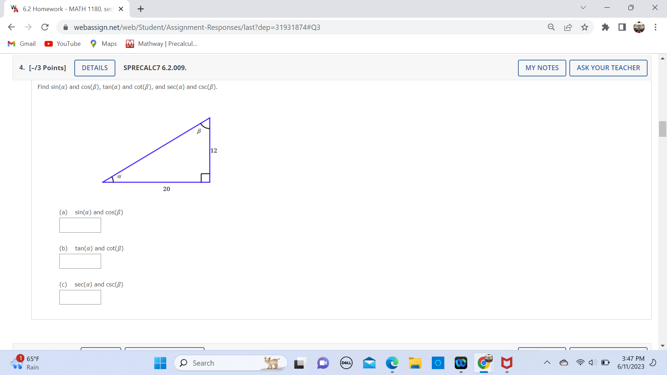This screenshot has height=375, width=667.
Task: Open the in-page search magnifier icon
Action: point(551,27)
